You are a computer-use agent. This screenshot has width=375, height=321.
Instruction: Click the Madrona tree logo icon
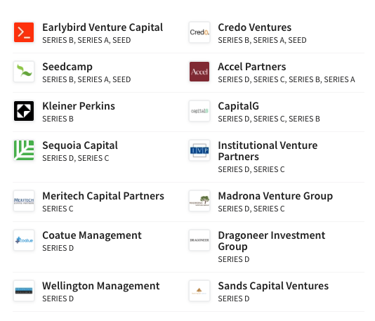coord(199,201)
